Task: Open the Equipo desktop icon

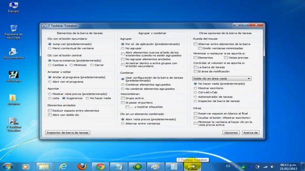Action: pos(13,7)
